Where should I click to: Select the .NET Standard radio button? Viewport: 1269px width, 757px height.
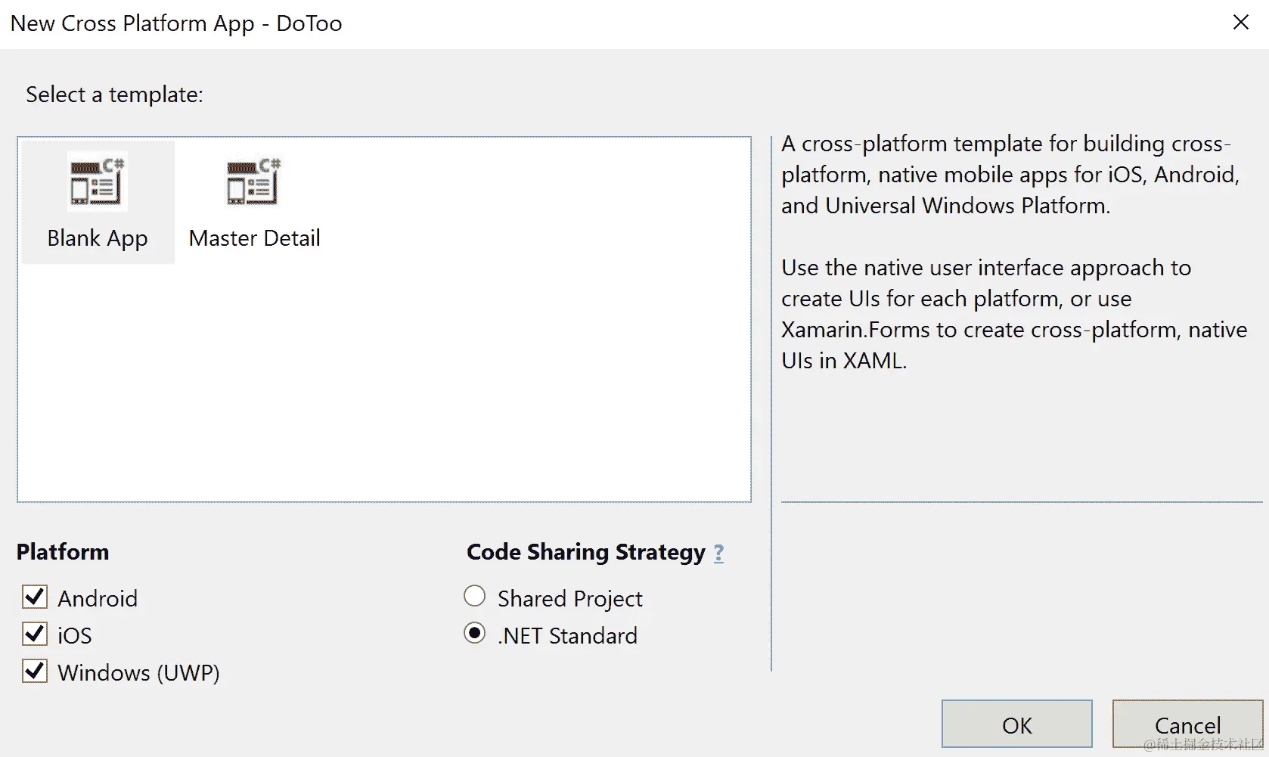click(x=474, y=633)
